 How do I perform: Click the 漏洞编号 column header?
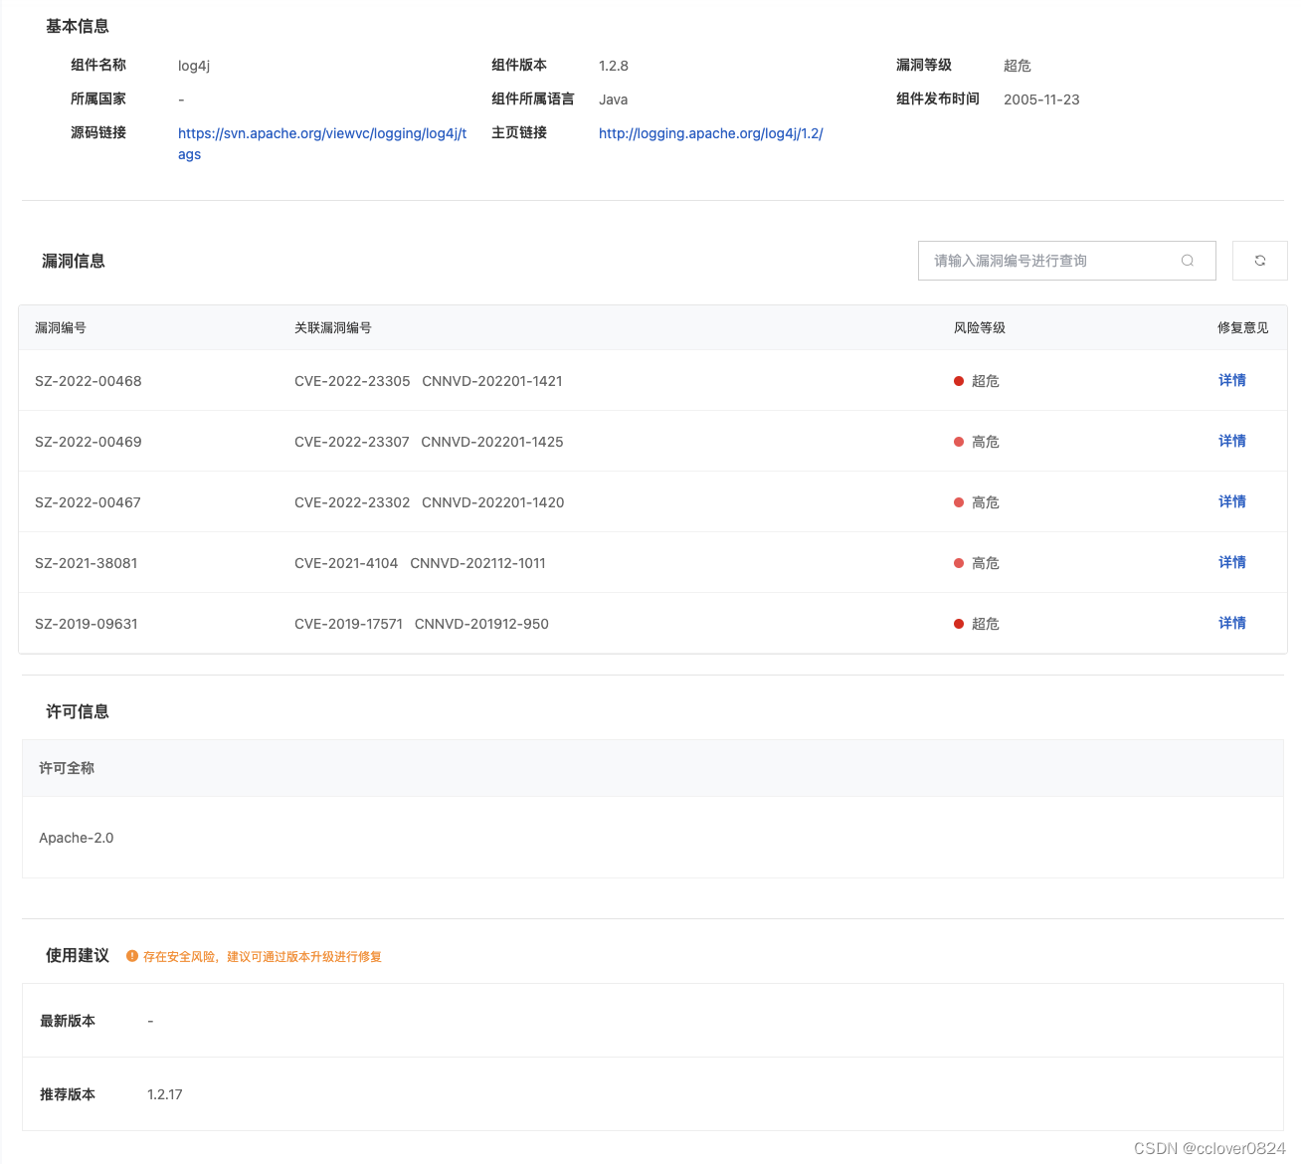(x=61, y=327)
